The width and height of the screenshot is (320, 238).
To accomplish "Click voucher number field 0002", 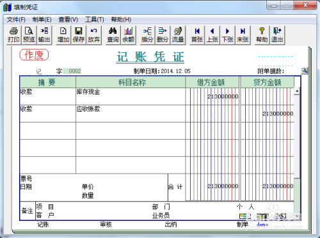I will pos(72,71).
